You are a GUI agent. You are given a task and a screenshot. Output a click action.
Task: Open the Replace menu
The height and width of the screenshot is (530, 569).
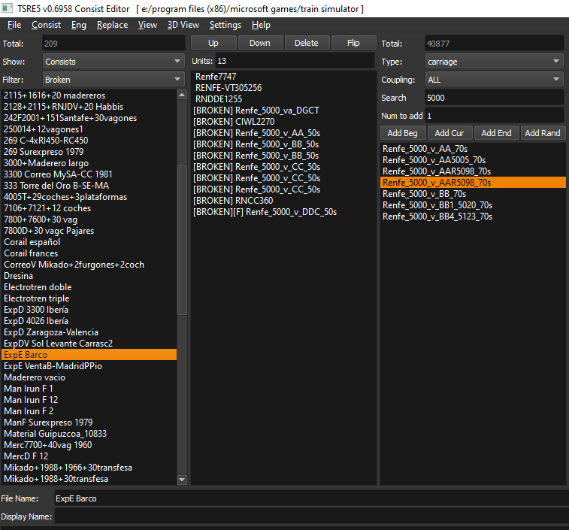[x=112, y=25]
